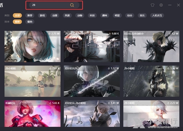Click the flame icon beside 7.67 K

50,68
